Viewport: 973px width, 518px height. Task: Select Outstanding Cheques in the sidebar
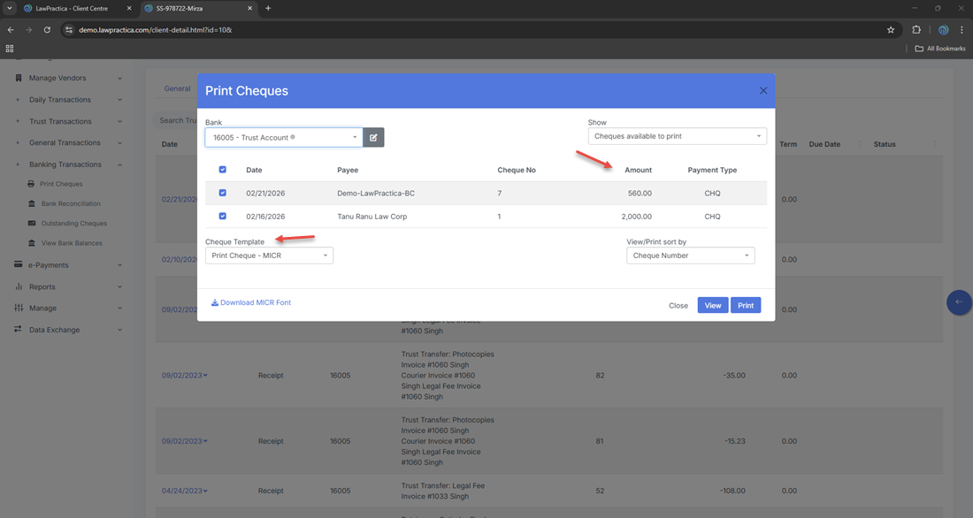point(73,224)
